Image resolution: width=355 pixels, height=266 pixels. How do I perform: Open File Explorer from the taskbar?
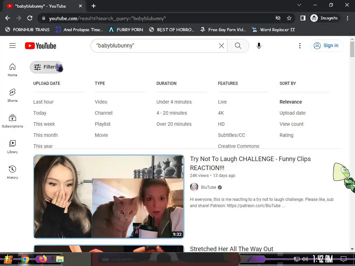click(60, 259)
